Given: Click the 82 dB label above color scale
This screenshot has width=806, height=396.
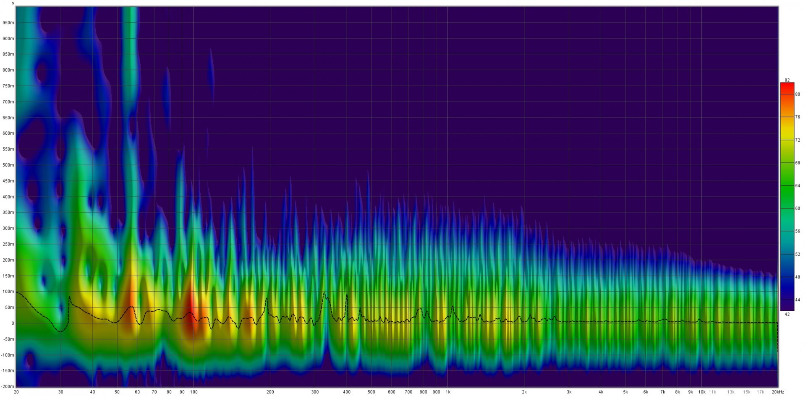Looking at the screenshot, I should coord(787,80).
